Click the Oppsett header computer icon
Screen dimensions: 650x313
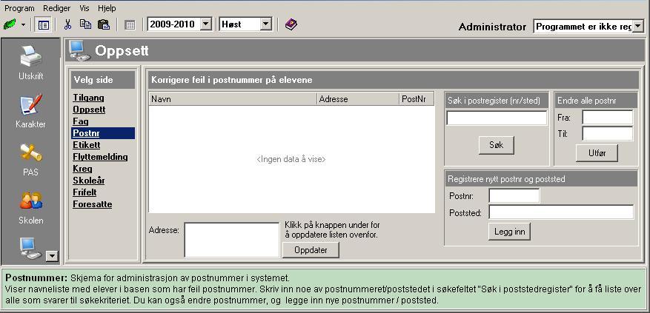pyautogui.click(x=79, y=50)
